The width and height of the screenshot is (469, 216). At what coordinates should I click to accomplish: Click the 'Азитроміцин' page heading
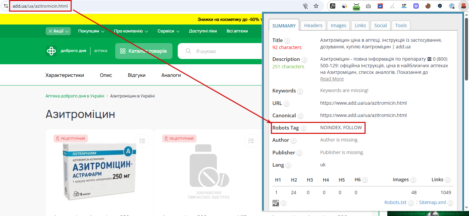(x=80, y=114)
